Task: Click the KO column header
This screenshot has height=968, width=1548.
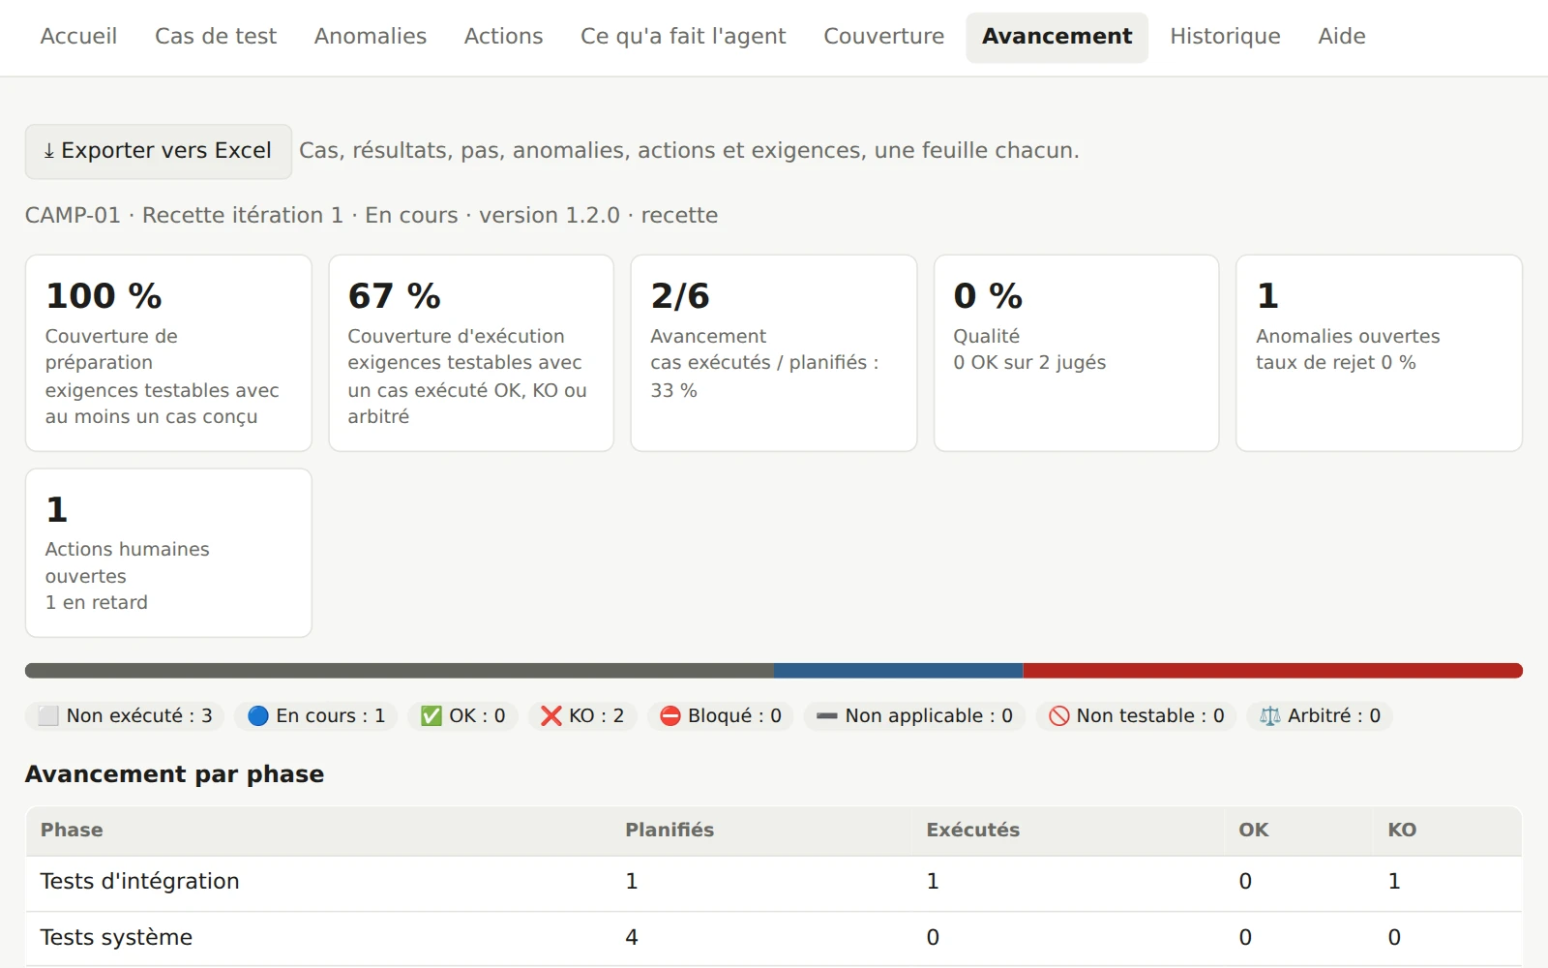Action: click(x=1402, y=831)
